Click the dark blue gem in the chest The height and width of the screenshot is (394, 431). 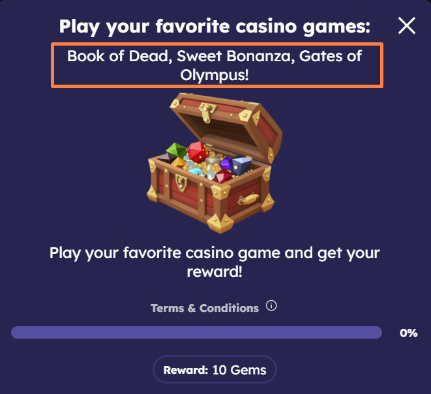click(x=242, y=166)
